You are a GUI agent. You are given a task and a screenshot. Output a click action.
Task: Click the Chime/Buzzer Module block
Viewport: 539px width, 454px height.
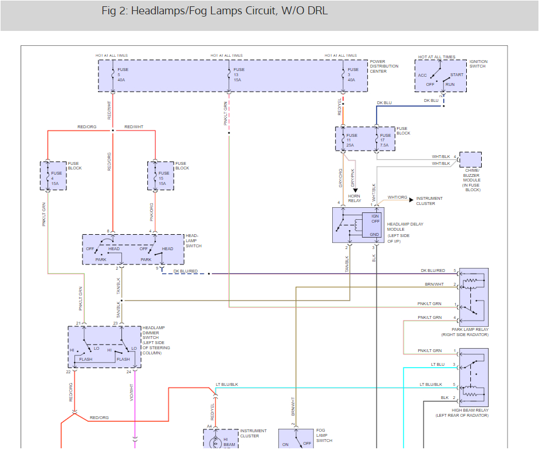tap(471, 160)
